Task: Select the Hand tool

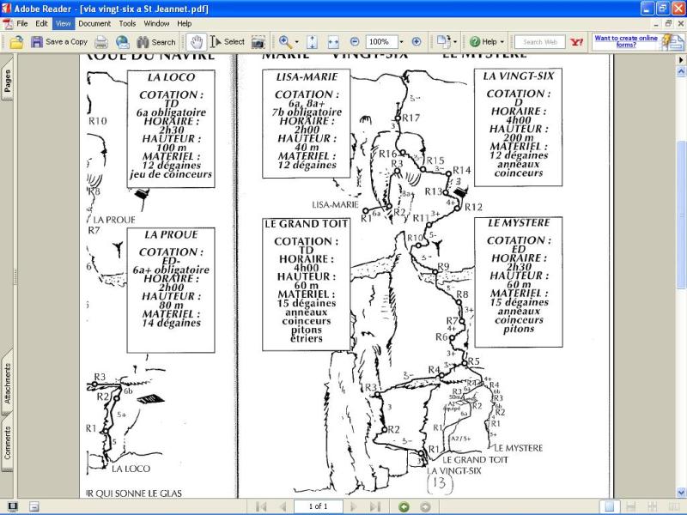Action: tap(197, 42)
